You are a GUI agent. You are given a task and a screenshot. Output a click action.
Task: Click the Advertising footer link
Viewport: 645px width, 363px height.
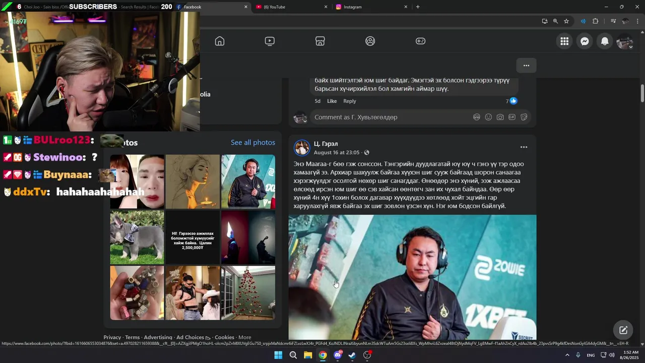[x=158, y=337]
